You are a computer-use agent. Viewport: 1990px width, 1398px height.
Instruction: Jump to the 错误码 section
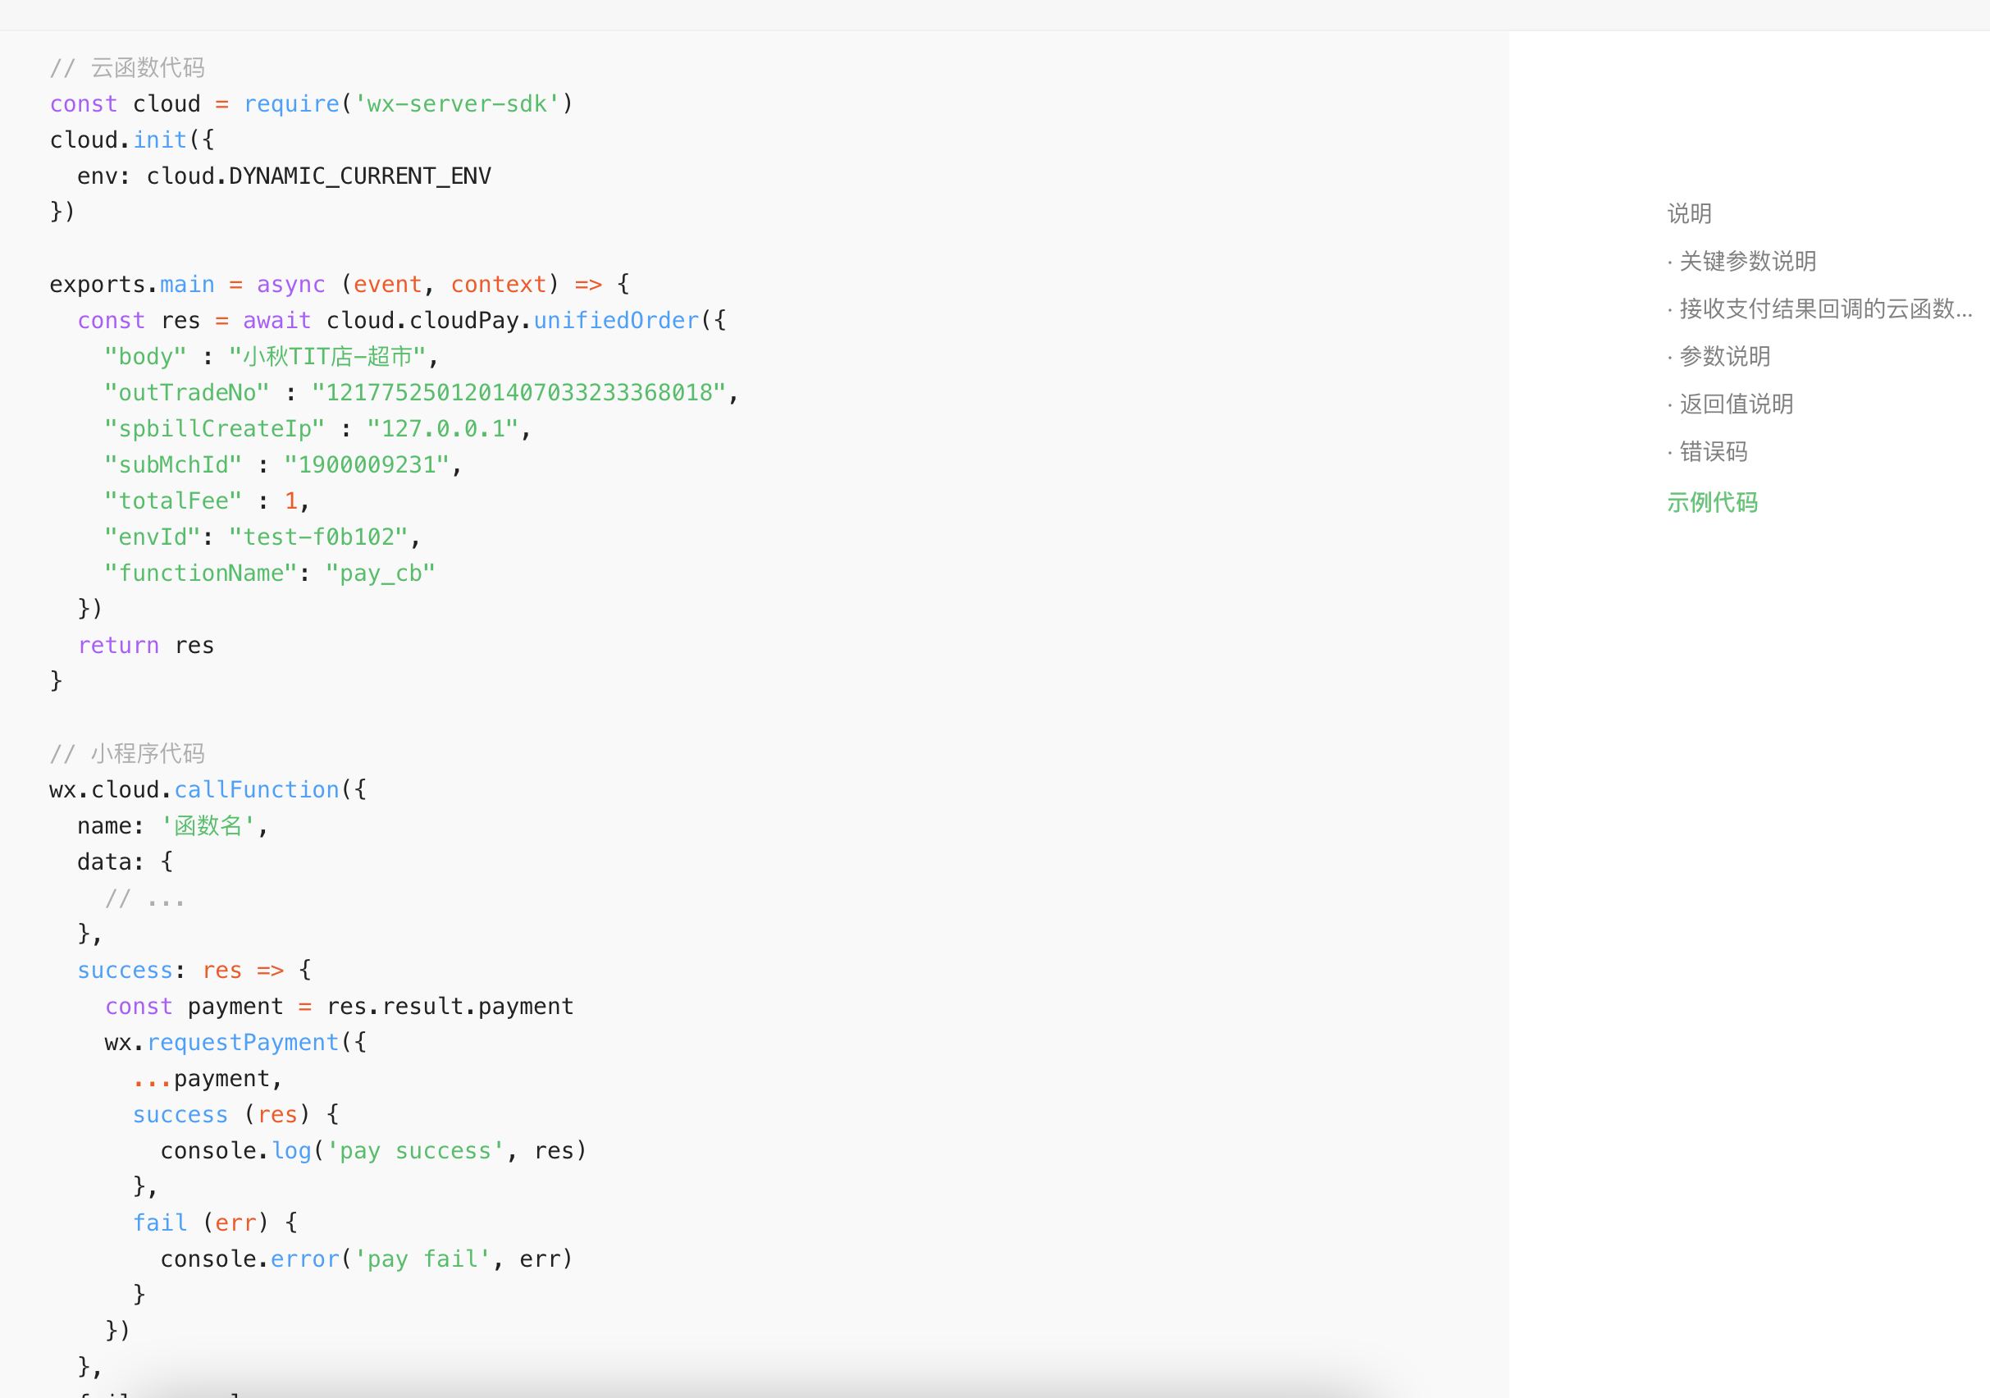tap(1713, 451)
